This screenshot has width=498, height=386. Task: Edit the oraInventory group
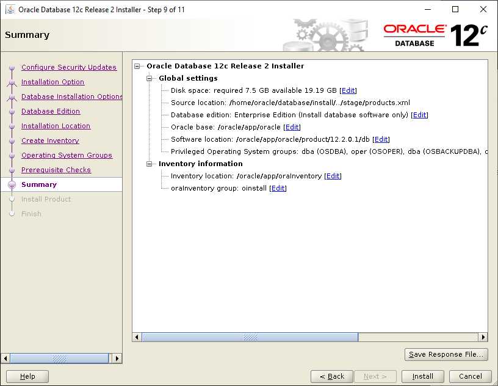pyautogui.click(x=278, y=188)
